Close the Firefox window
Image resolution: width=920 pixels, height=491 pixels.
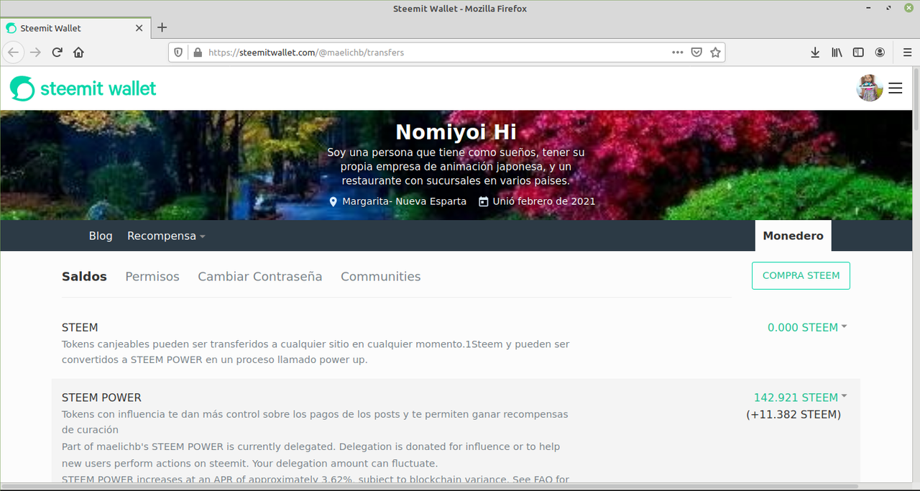click(908, 8)
